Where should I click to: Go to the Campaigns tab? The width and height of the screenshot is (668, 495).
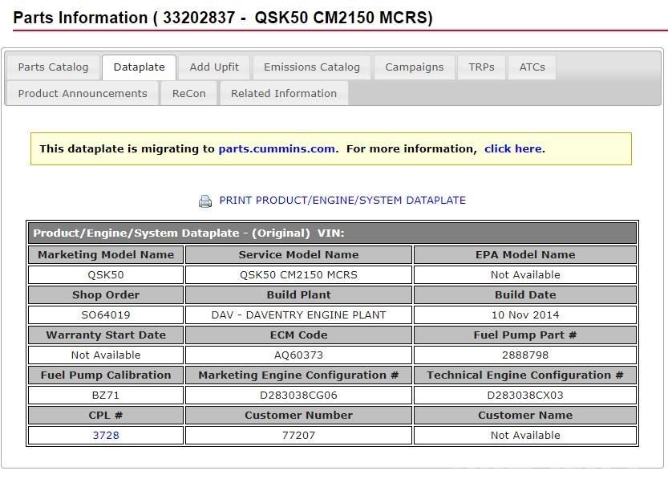(414, 67)
